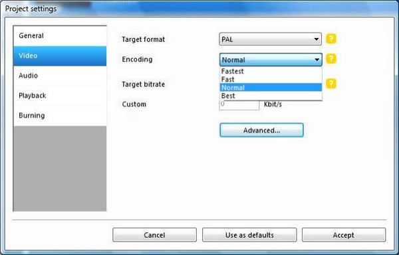Select the highlighted Normal encoding option
This screenshot has width=399, height=255.
pos(271,88)
